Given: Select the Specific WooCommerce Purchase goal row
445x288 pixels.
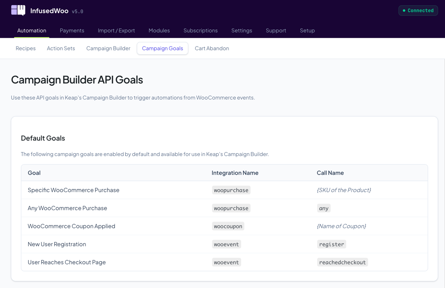Looking at the screenshot, I should point(73,190).
